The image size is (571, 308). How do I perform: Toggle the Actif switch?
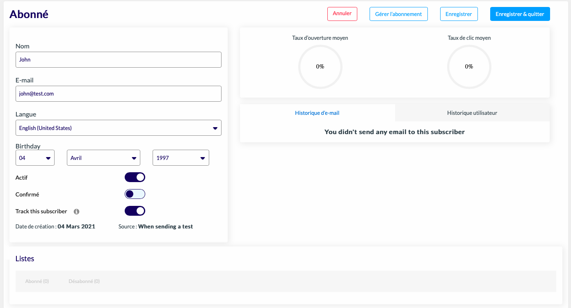(x=135, y=177)
